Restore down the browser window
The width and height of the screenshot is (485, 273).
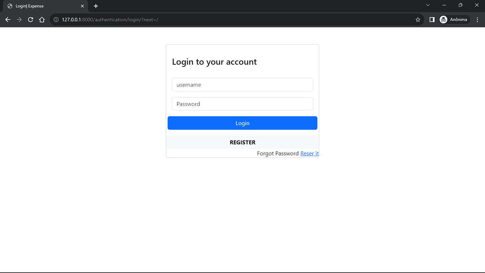tap(461, 5)
